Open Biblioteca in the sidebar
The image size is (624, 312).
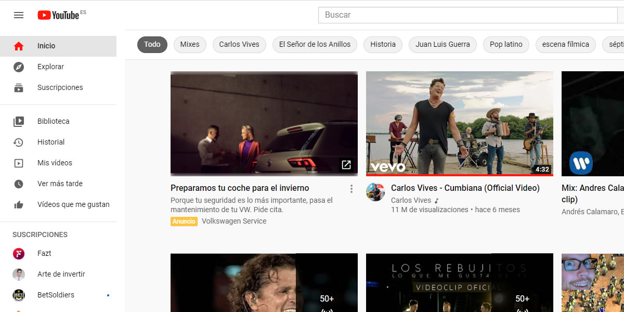click(x=58, y=121)
